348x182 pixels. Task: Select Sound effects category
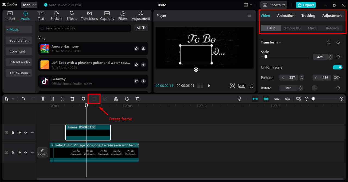[19, 40]
